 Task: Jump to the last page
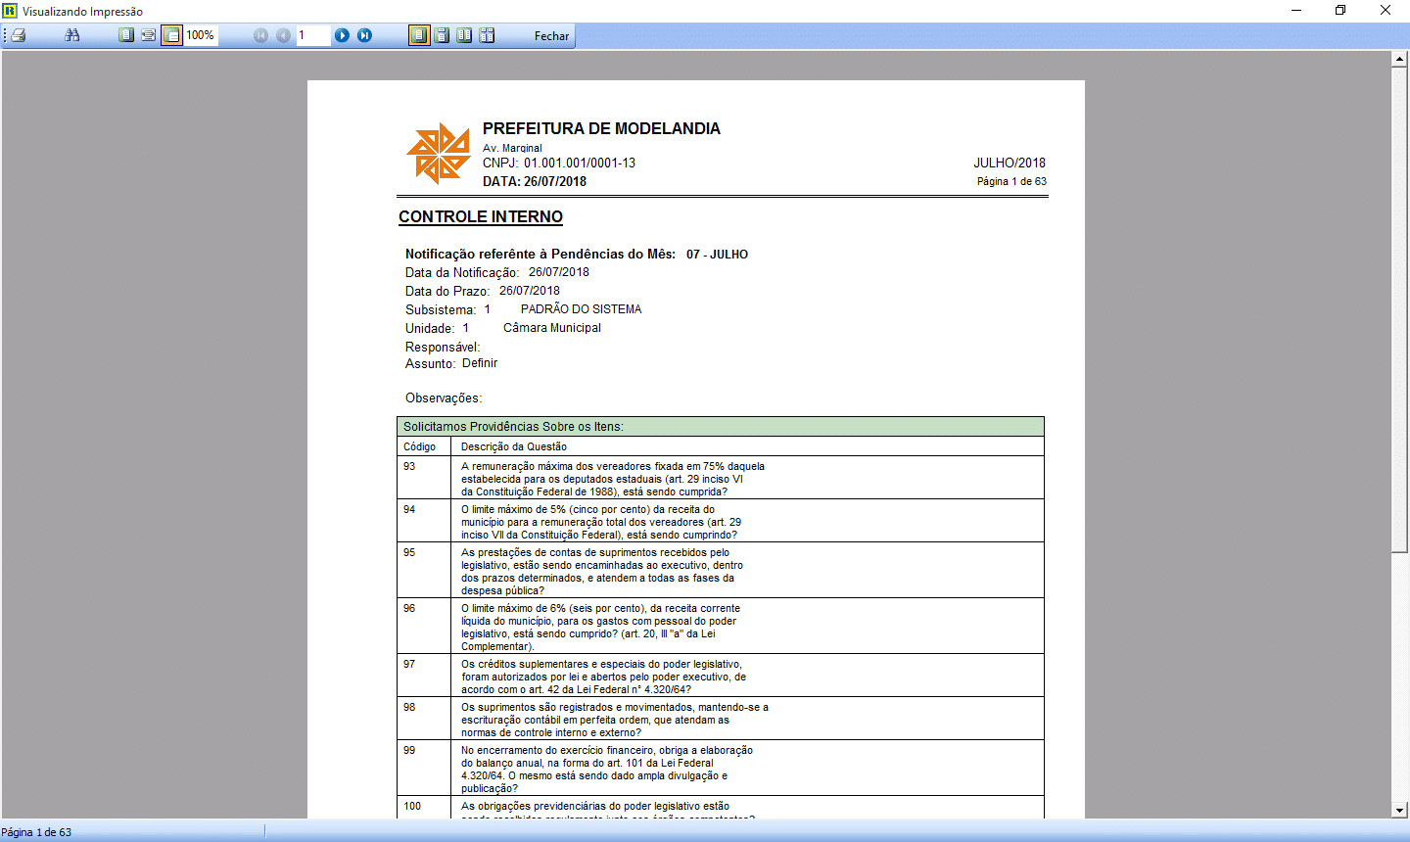point(364,35)
